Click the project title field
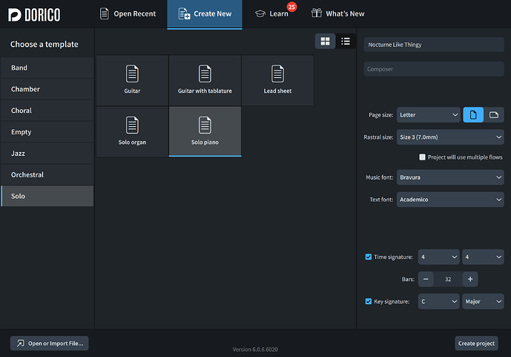 (434, 45)
